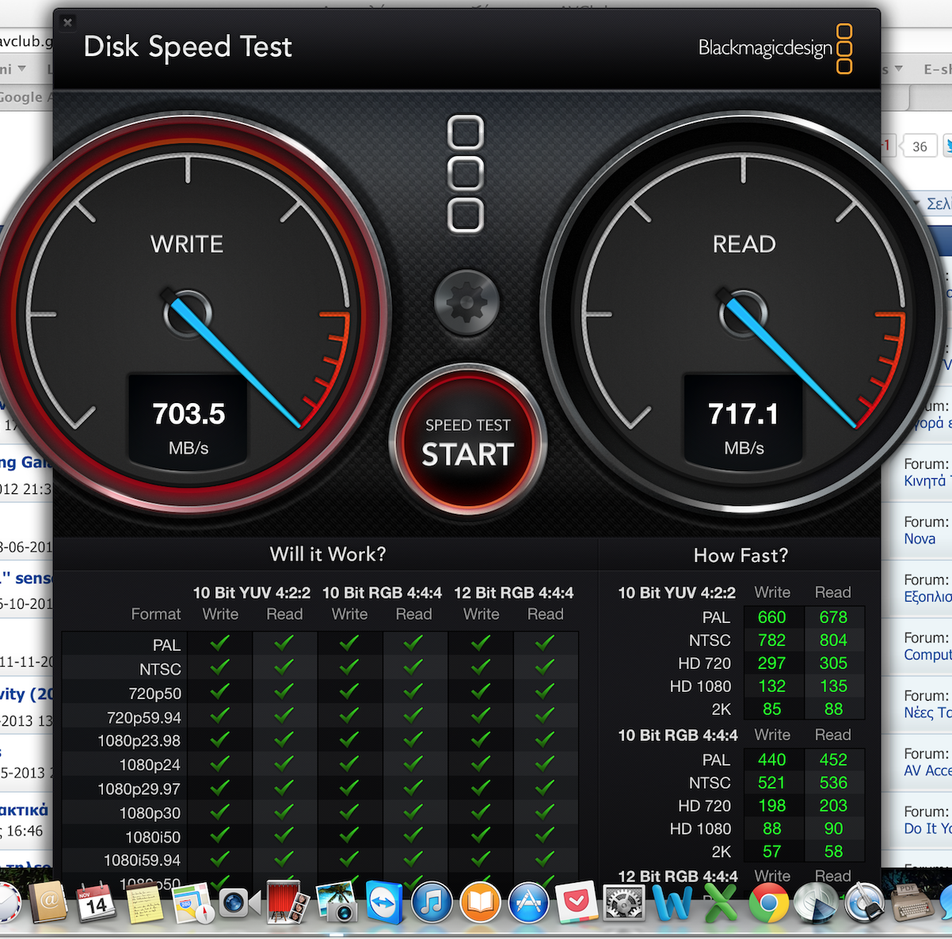Launch FaceTime from the dock
952x939 pixels.
(238, 903)
